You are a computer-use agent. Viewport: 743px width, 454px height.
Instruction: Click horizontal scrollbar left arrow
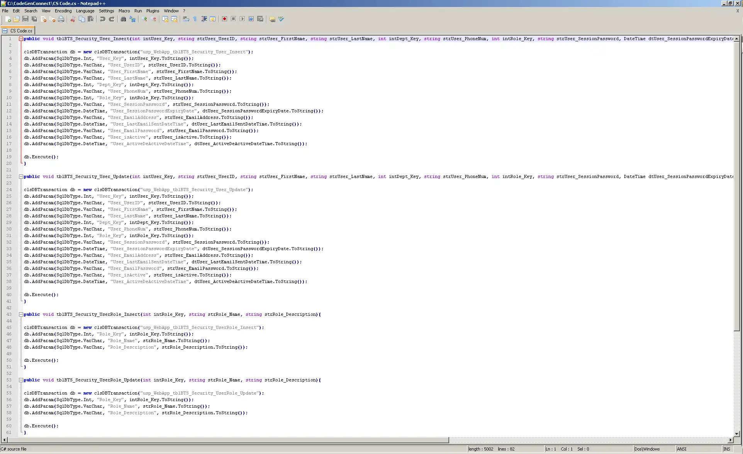click(x=4, y=440)
